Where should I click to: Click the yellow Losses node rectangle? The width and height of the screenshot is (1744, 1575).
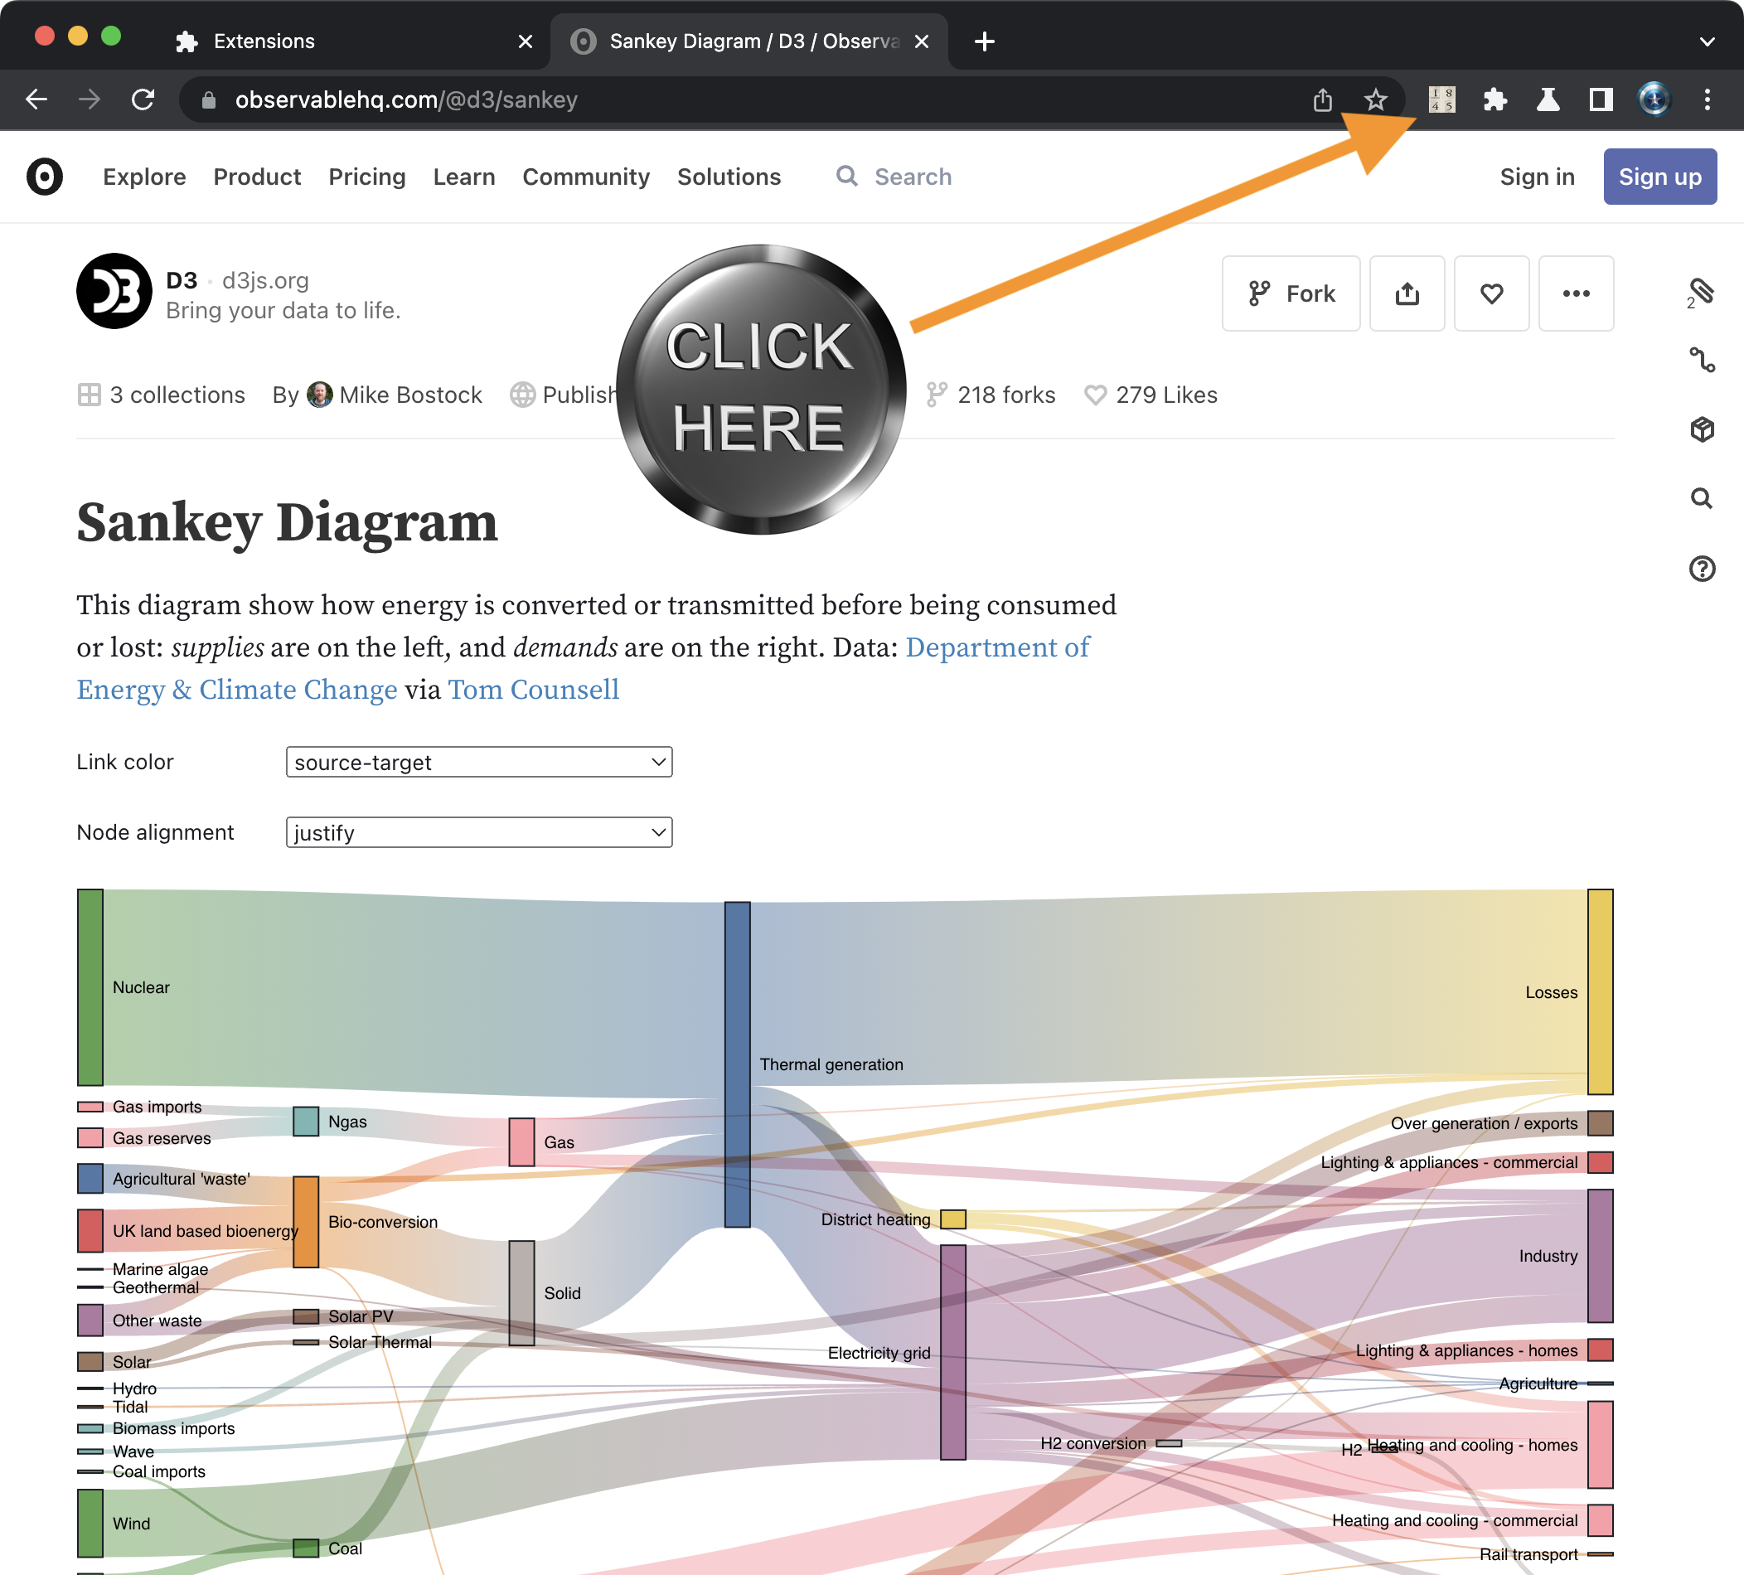[1600, 991]
